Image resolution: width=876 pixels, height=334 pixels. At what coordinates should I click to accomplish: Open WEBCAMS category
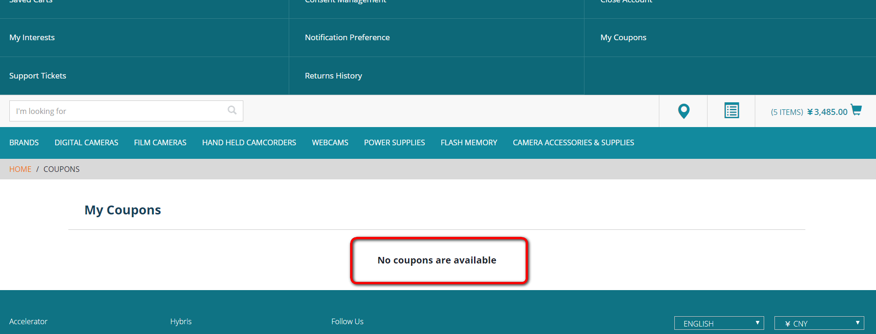pyautogui.click(x=330, y=142)
